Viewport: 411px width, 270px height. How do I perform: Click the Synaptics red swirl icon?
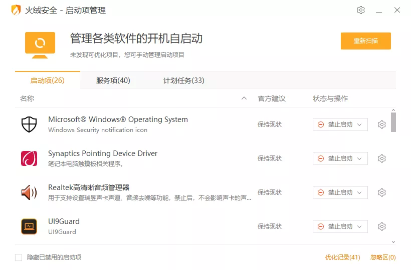(29, 158)
